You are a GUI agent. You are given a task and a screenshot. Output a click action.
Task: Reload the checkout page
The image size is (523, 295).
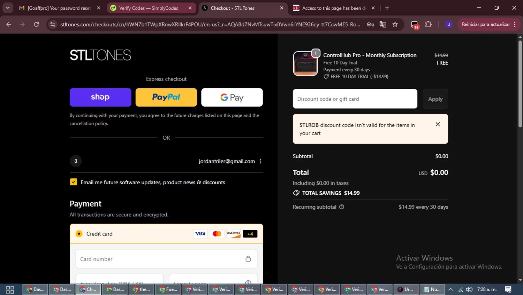click(x=36, y=24)
